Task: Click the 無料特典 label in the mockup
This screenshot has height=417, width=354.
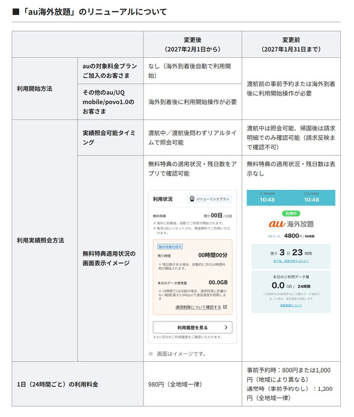Action: tap(160, 216)
